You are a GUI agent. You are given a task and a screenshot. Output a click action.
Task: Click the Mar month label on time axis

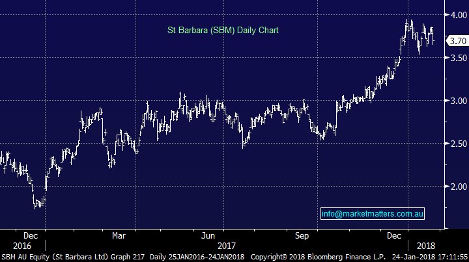tap(119, 236)
